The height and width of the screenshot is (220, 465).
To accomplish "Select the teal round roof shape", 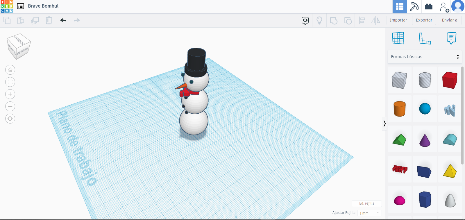I will tap(450, 139).
